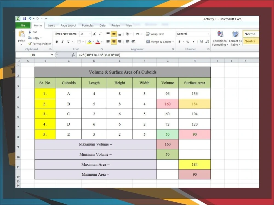Image resolution: width=274 pixels, height=205 pixels.
Task: Click the Cut scissors icon
Action: 30,32
